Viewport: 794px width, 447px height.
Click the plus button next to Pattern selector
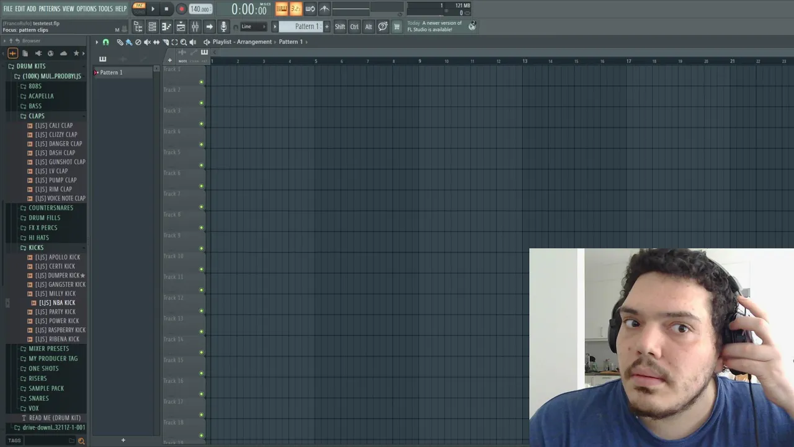click(x=327, y=27)
